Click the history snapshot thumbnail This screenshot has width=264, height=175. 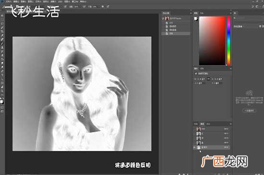[167, 18]
